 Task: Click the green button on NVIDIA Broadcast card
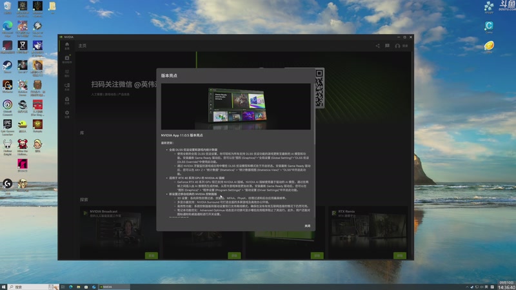[152, 255]
